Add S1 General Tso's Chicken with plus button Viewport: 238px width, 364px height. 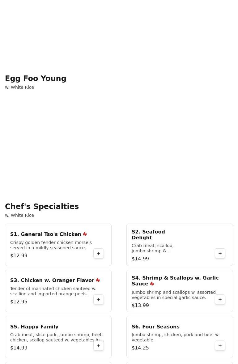(x=99, y=254)
